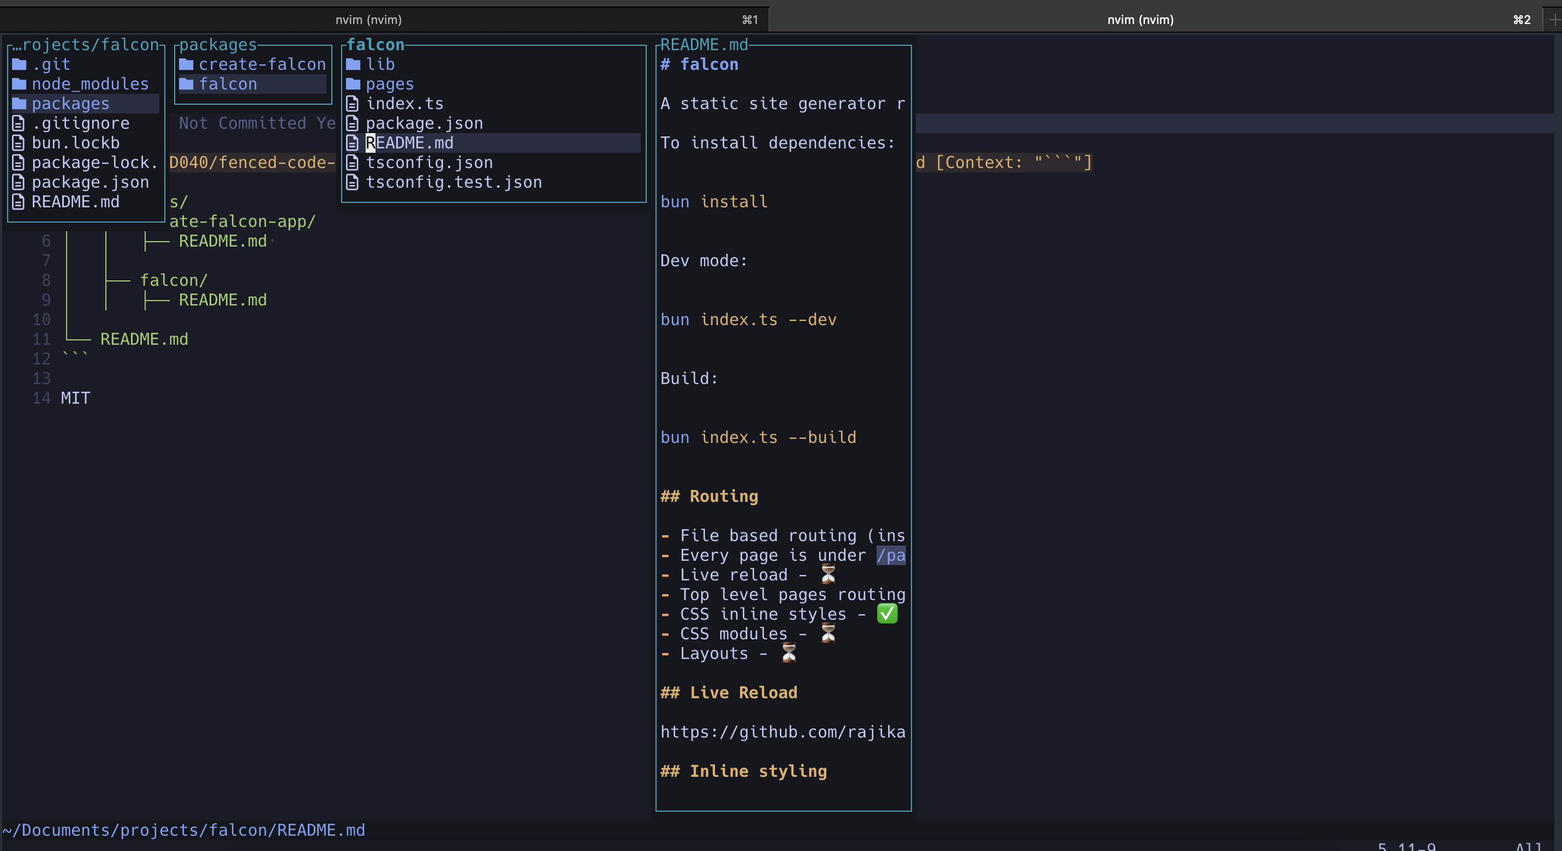The width and height of the screenshot is (1562, 851).
Task: Click the pages folder icon
Action: pos(353,83)
